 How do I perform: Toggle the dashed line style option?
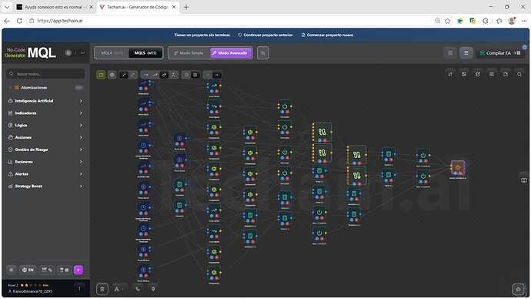click(x=208, y=75)
